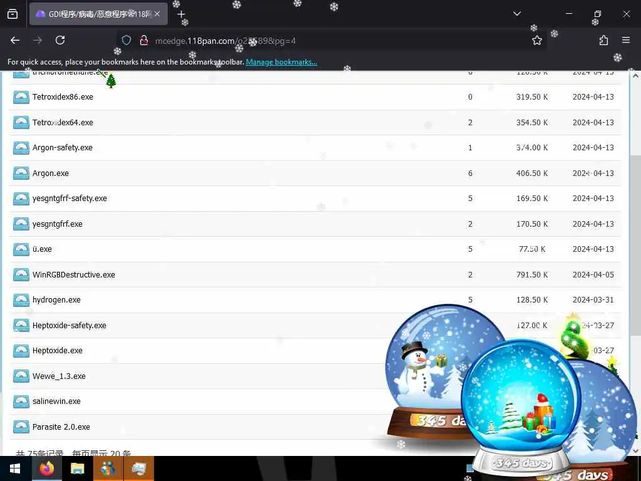The width and height of the screenshot is (641, 481).
Task: Bookmark this page with star icon
Action: 536,40
